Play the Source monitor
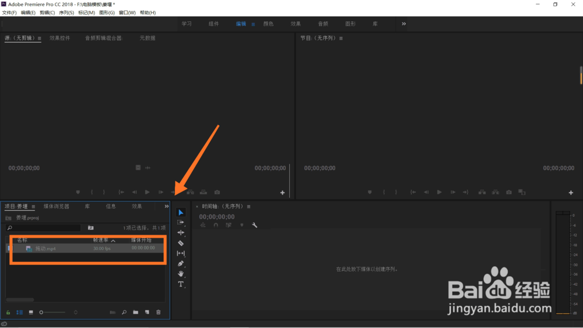 (x=147, y=192)
